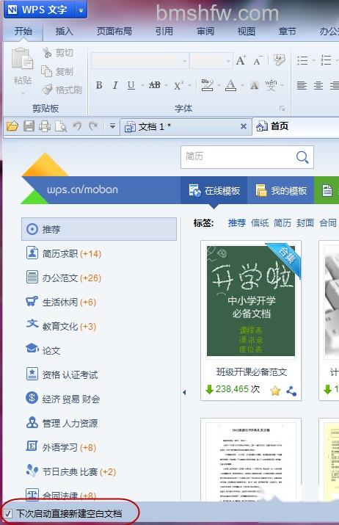This screenshot has height=525, width=339.
Task: Open the WPS 文字 application menu arrow
Action: click(x=81, y=10)
